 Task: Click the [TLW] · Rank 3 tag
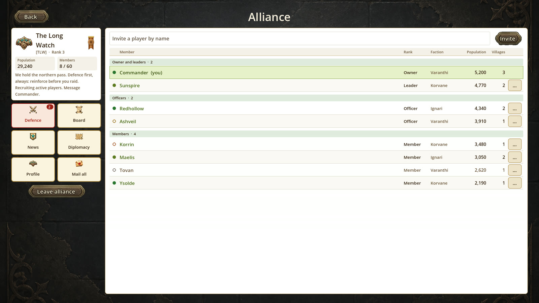pyautogui.click(x=50, y=52)
